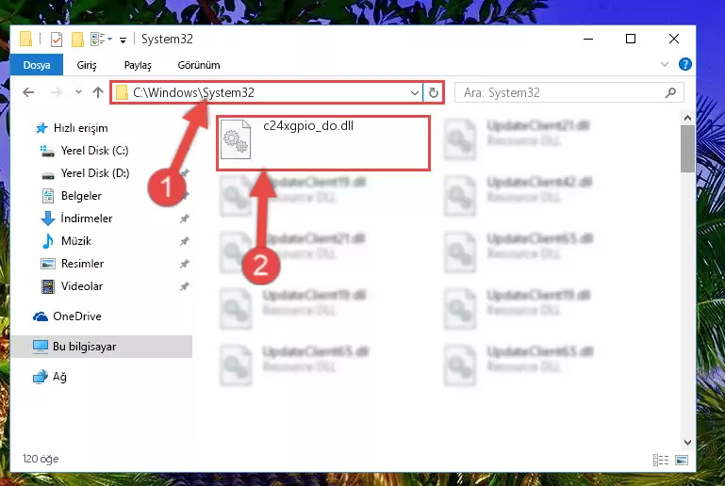Image resolution: width=725 pixels, height=486 pixels.
Task: Click the vertical scrollbar thumb
Action: (x=687, y=149)
